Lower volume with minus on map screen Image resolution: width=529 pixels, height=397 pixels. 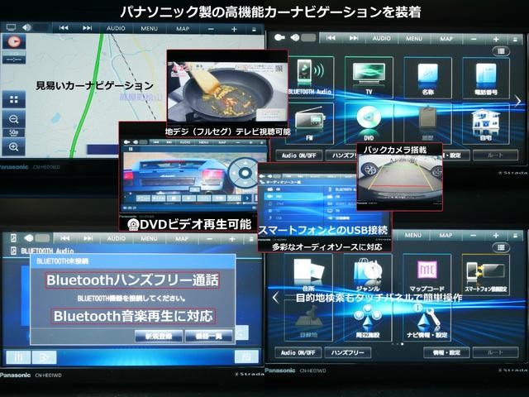pyautogui.click(x=211, y=30)
